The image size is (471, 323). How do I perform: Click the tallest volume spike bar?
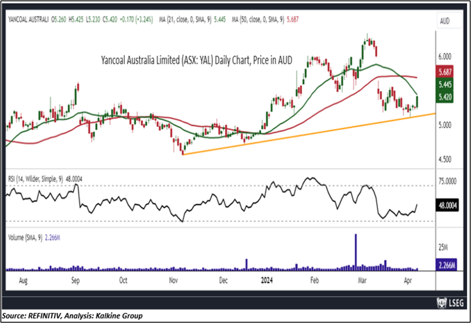pos(356,252)
